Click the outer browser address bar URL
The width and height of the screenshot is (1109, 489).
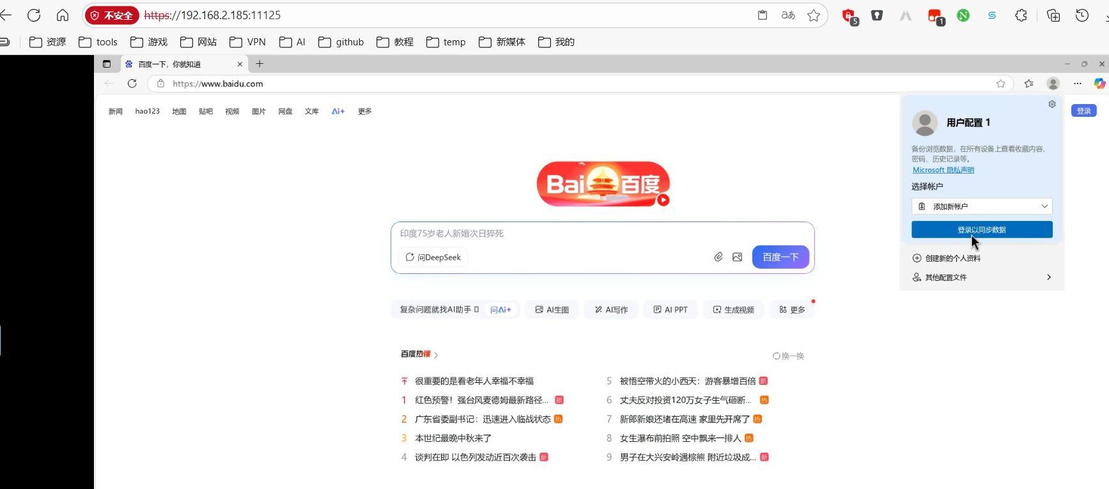click(x=212, y=15)
